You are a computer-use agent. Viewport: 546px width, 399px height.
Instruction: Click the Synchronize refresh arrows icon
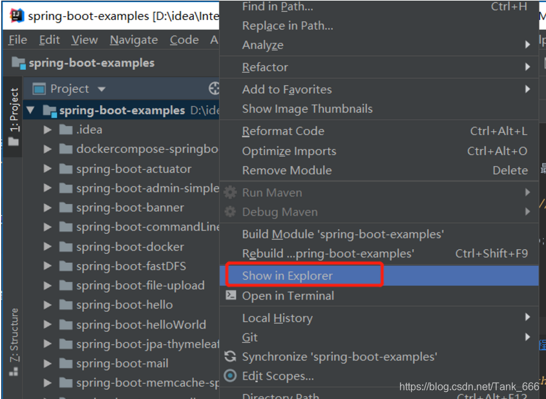pos(230,356)
